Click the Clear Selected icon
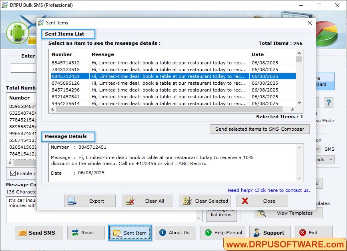 (x=187, y=201)
